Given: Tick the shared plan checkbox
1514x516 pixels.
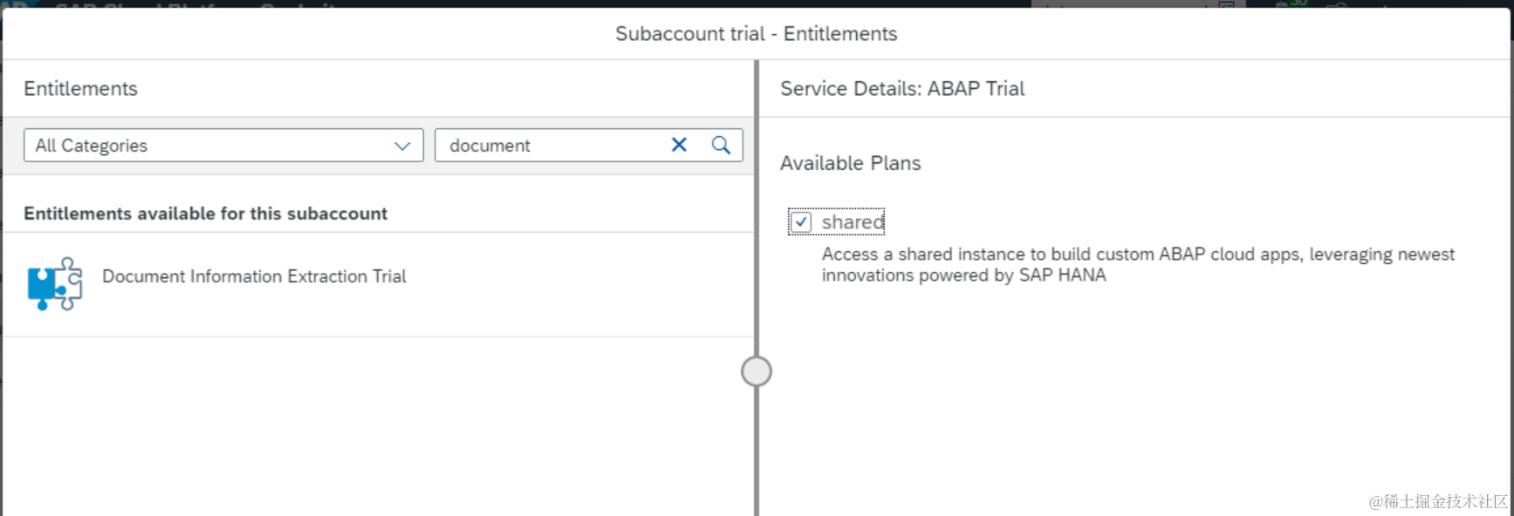Looking at the screenshot, I should pos(801,222).
